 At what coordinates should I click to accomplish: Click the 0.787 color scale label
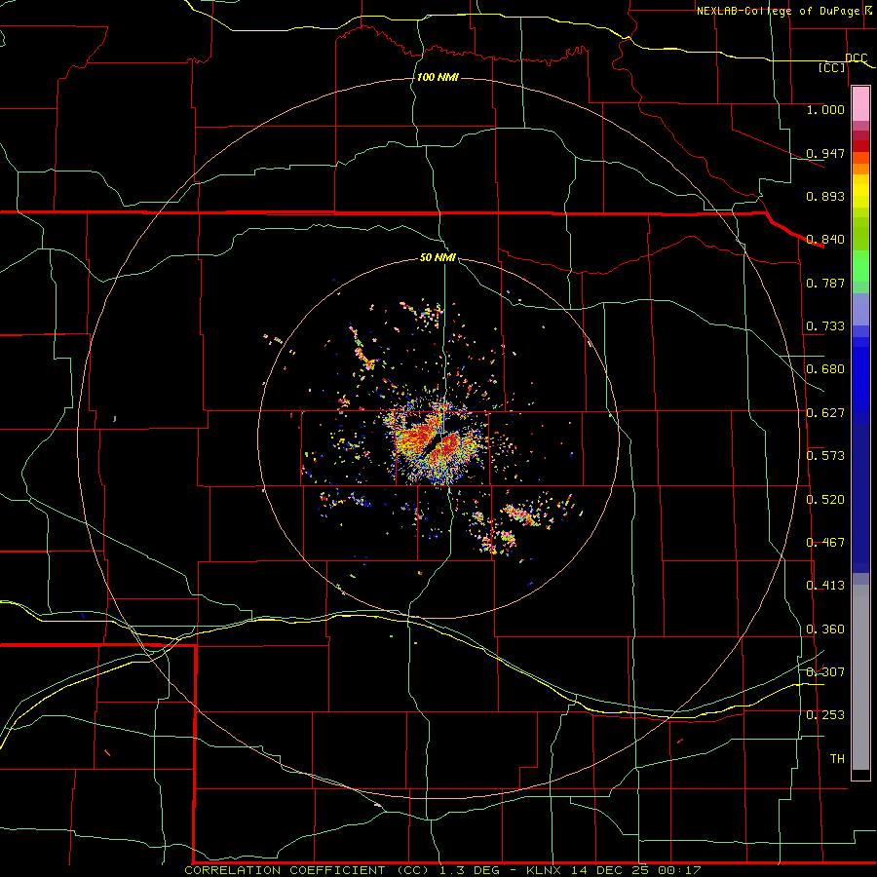[x=825, y=283]
